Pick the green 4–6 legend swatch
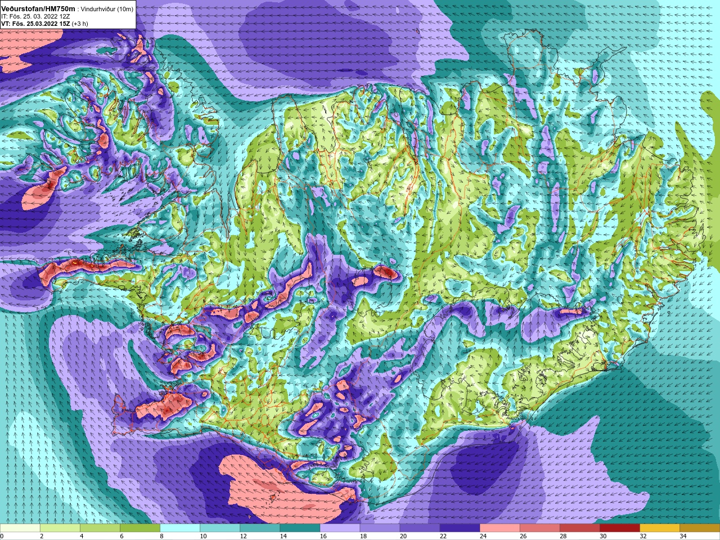This screenshot has height=540, width=720. click(x=100, y=529)
